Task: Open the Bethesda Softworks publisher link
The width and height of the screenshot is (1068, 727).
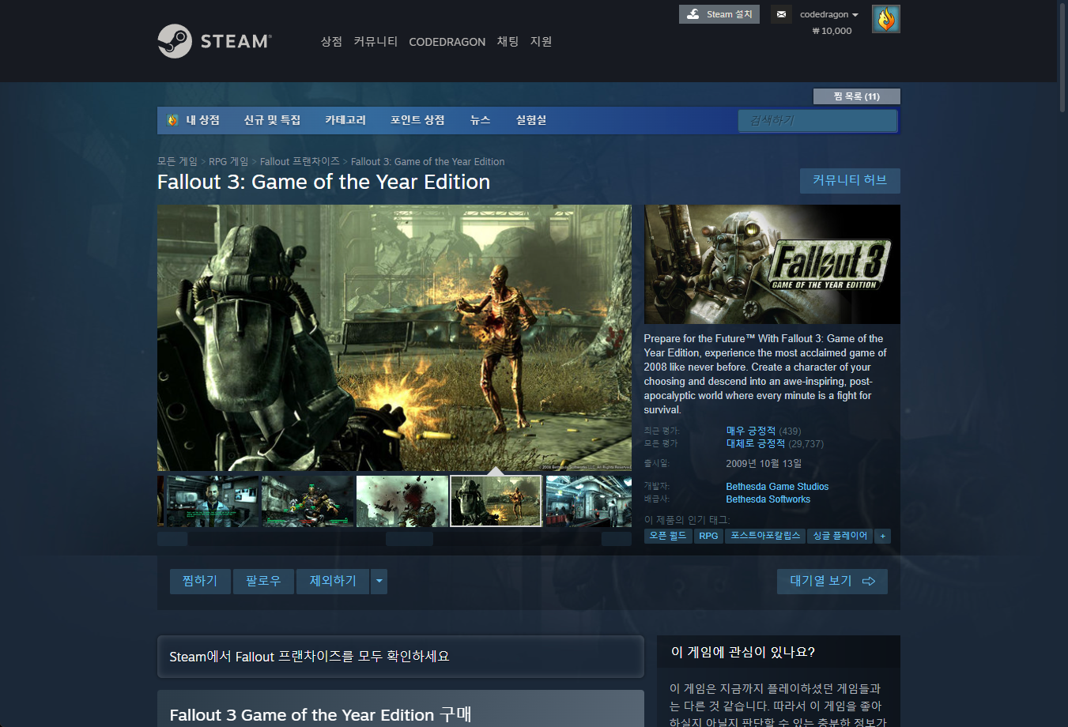Action: pos(768,499)
